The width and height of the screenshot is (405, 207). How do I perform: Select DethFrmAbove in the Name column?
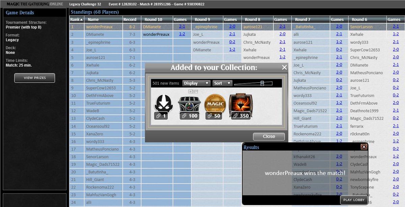[100, 96]
